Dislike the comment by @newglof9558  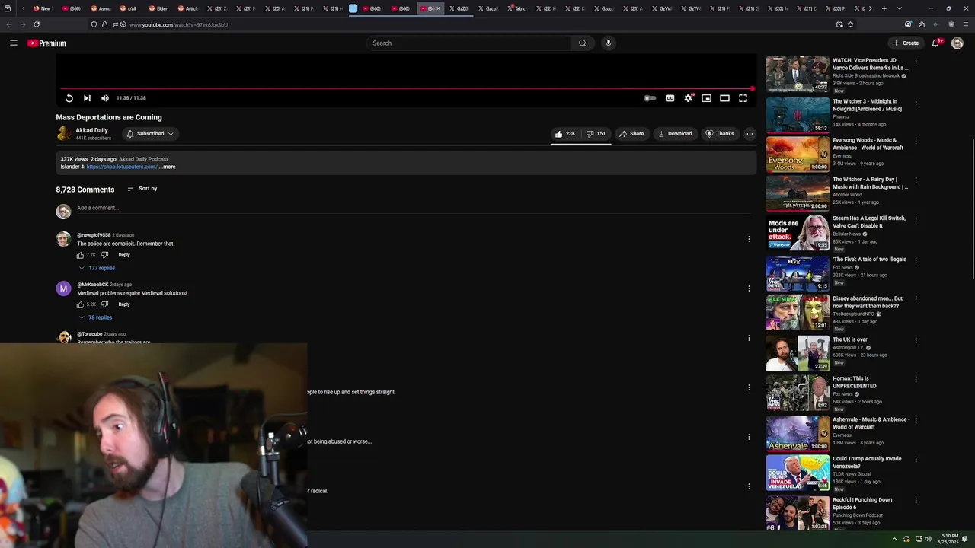click(x=105, y=255)
